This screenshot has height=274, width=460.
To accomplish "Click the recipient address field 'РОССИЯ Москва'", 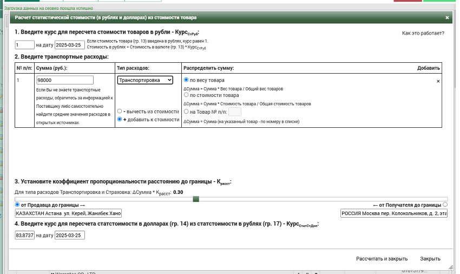I will coord(393,213).
